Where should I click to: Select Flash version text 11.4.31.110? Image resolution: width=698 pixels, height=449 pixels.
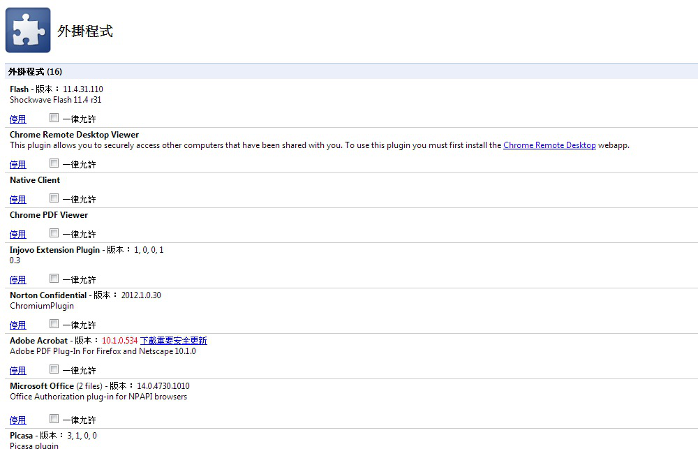[83, 89]
